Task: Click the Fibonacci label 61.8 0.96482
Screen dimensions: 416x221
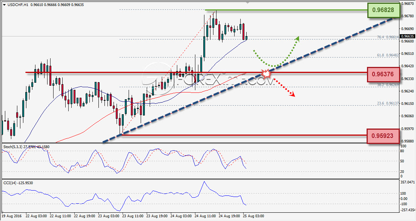Action: coord(388,55)
